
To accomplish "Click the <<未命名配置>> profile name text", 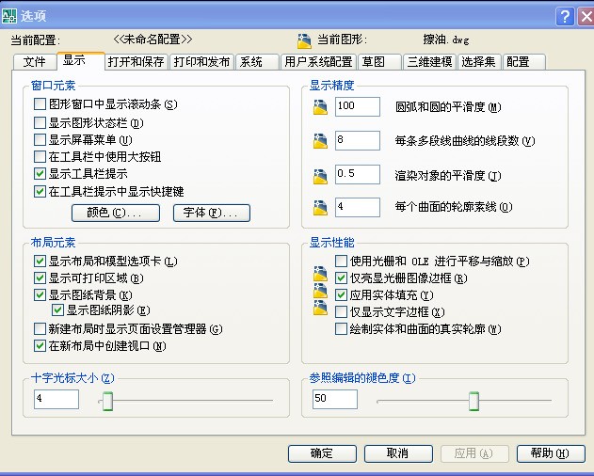I will coord(153,40).
